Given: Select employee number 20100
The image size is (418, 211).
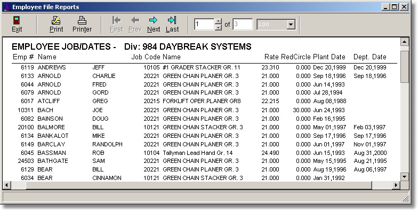Looking at the screenshot, I should click(26, 127).
